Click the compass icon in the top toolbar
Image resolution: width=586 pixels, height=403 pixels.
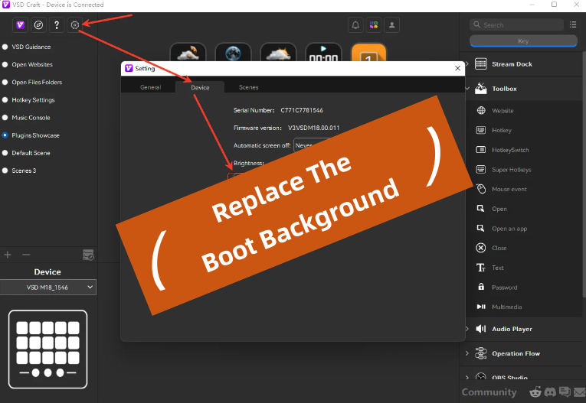(x=38, y=25)
